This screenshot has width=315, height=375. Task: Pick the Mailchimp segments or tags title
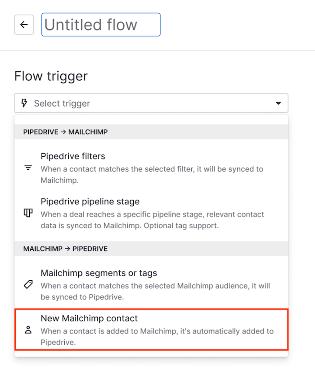(x=99, y=273)
